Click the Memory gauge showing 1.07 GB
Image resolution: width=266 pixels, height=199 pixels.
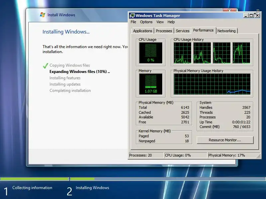coord(151,84)
